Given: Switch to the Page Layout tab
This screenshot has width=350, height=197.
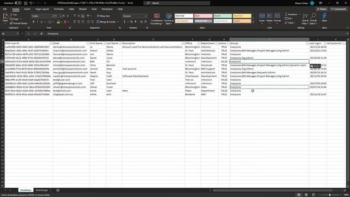Looking at the screenshot, I should (x=42, y=9).
